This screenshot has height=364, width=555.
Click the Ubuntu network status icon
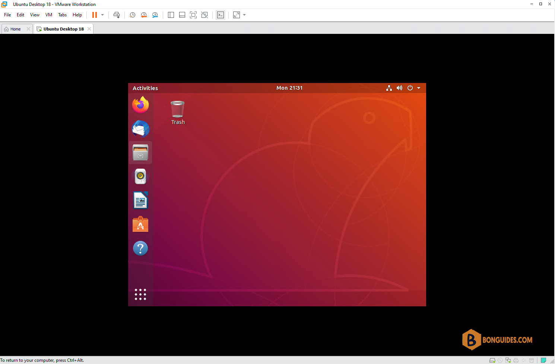(x=389, y=88)
